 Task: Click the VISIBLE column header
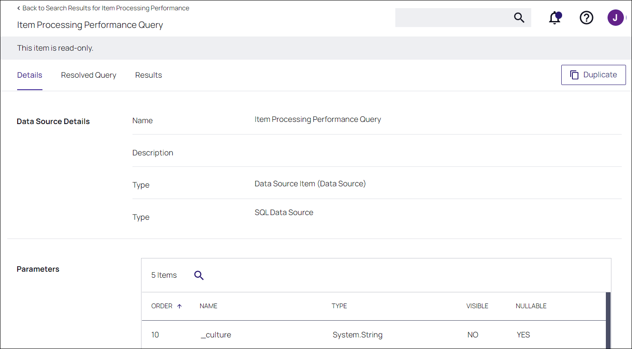coord(477,306)
